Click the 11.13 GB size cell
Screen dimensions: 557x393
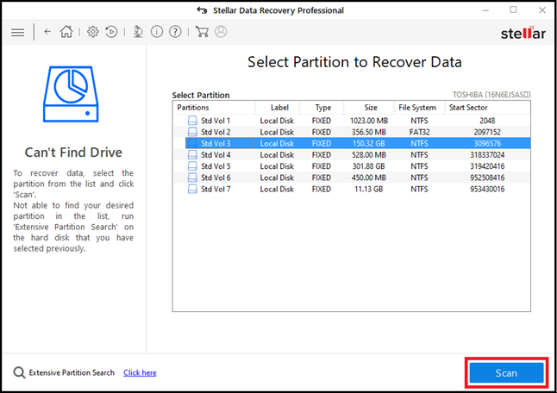(x=369, y=189)
